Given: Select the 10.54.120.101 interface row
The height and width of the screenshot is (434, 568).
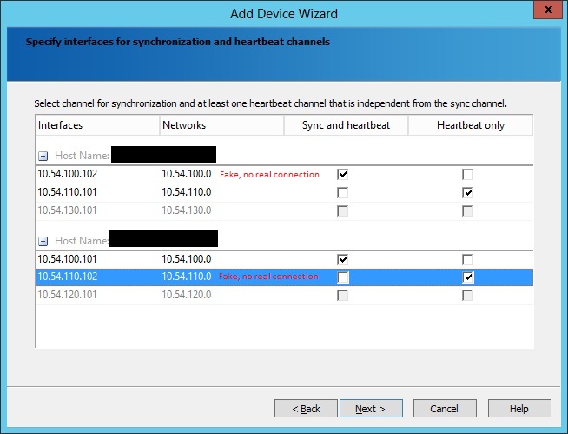Looking at the screenshot, I should 284,295.
